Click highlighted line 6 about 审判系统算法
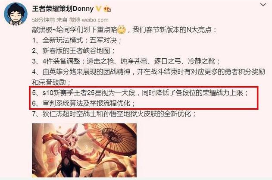This screenshot has width=272, height=180. pos(84,103)
